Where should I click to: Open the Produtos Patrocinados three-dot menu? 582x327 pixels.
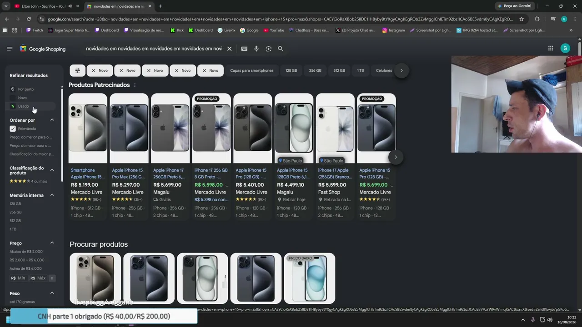(135, 85)
